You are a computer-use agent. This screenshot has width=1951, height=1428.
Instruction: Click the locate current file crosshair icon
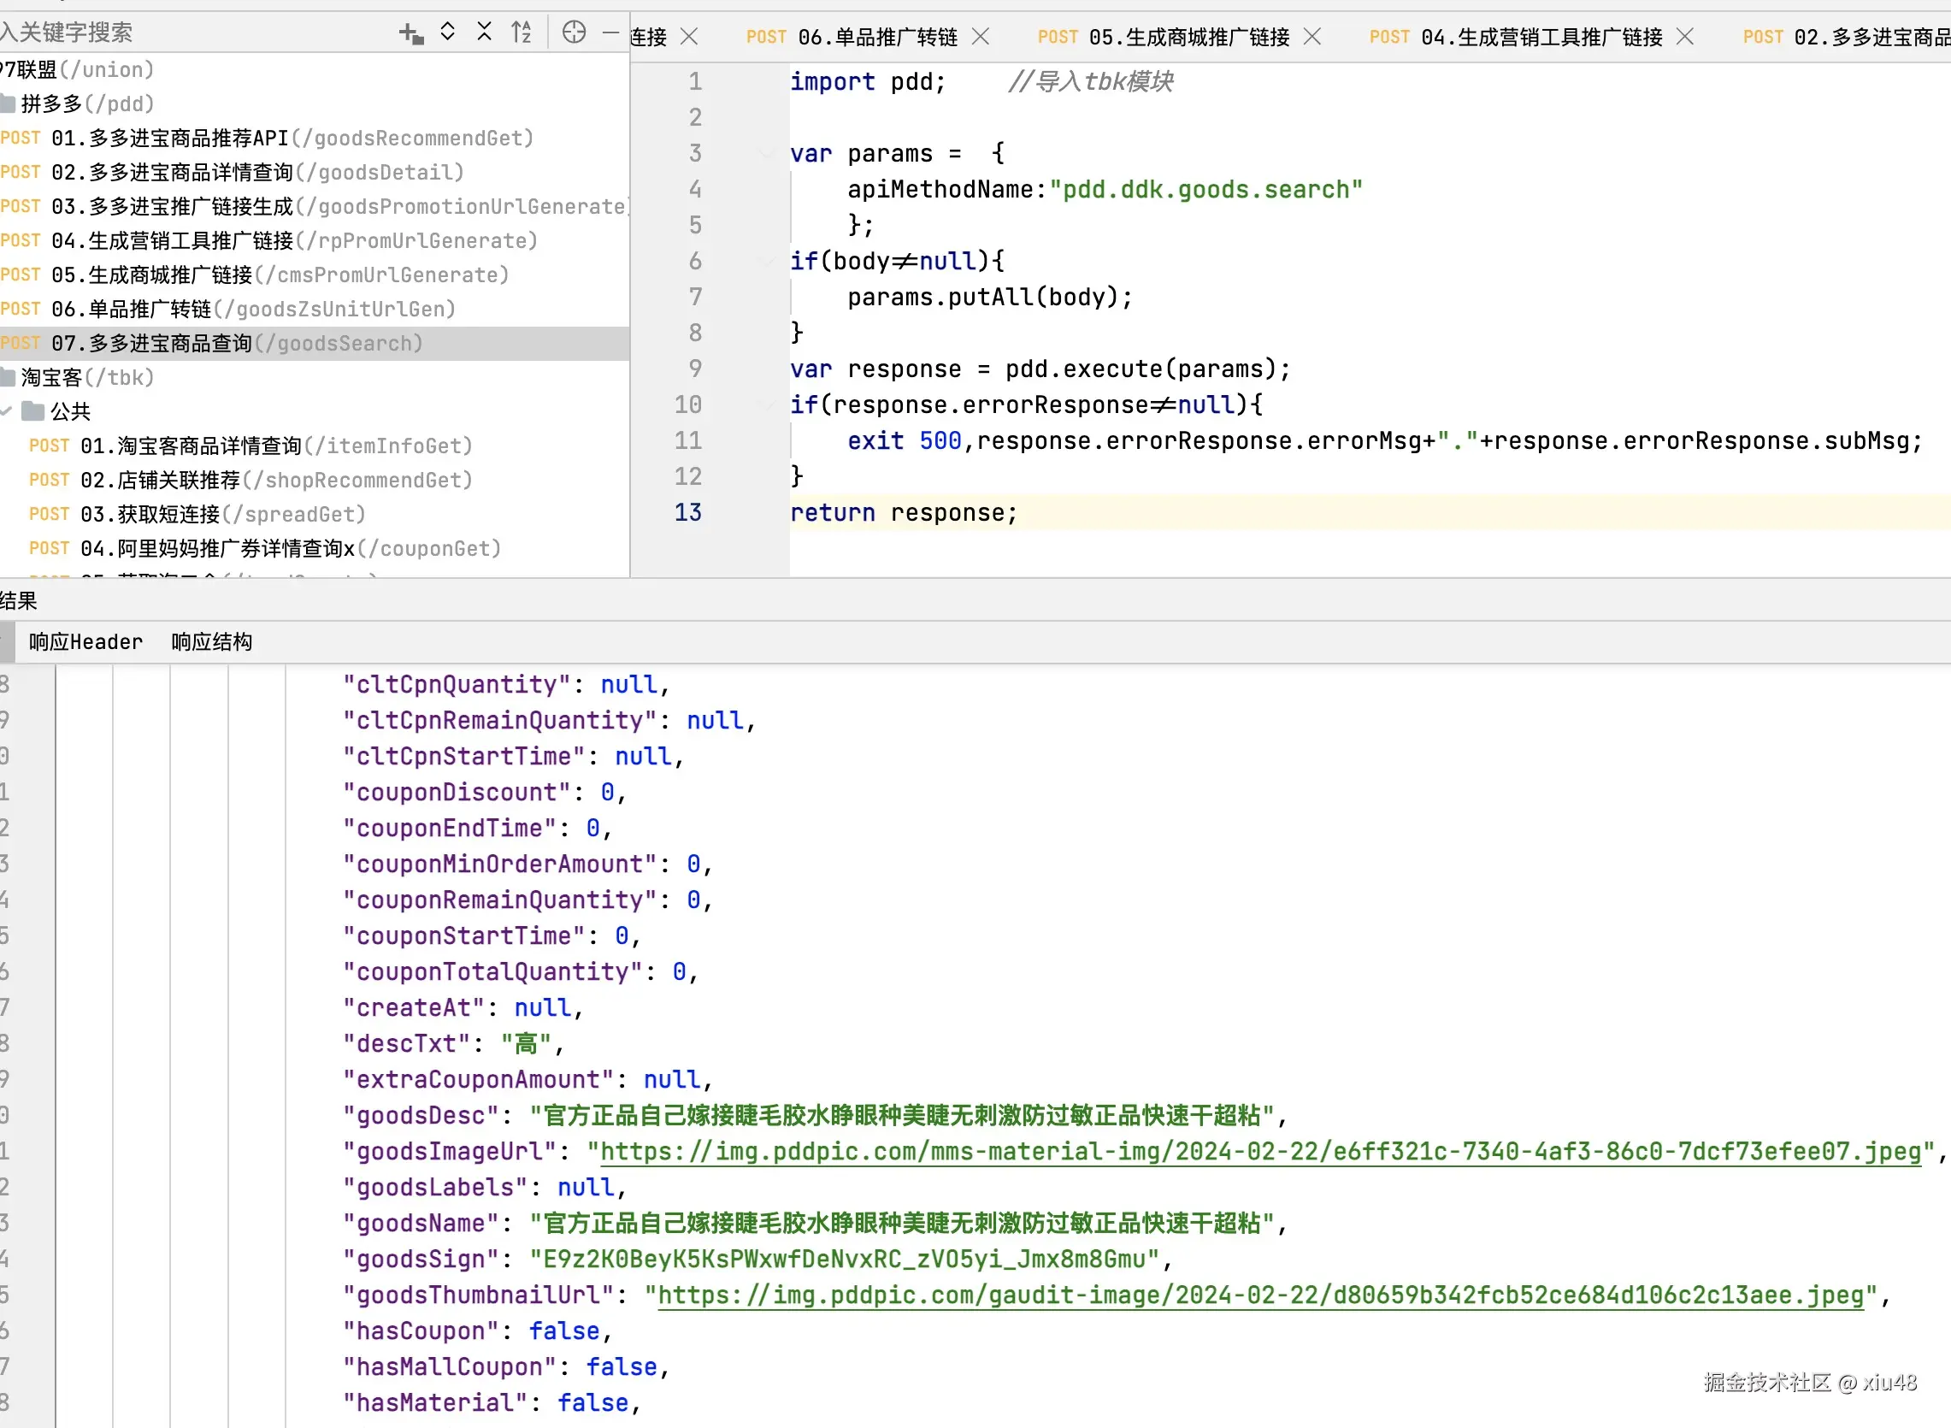(x=574, y=32)
